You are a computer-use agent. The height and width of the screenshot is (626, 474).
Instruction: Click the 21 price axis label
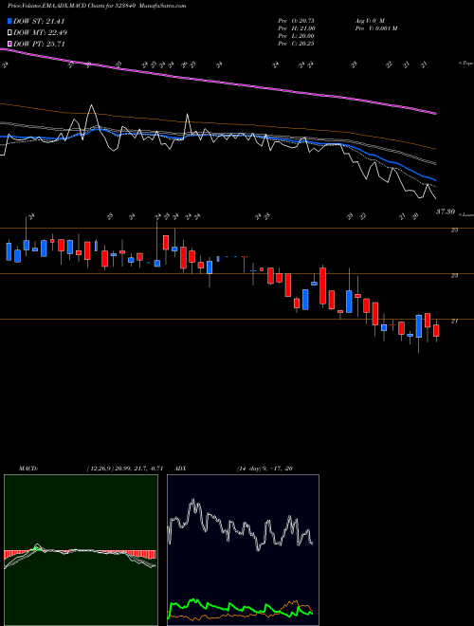pyautogui.click(x=454, y=321)
